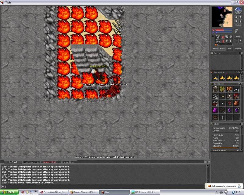This screenshot has height=195, width=244.
Task: Minimize the Skills panel
Action: tap(239, 124)
